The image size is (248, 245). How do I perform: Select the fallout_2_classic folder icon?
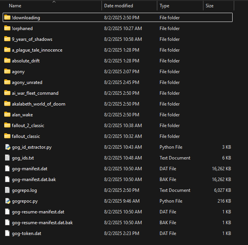7,126
